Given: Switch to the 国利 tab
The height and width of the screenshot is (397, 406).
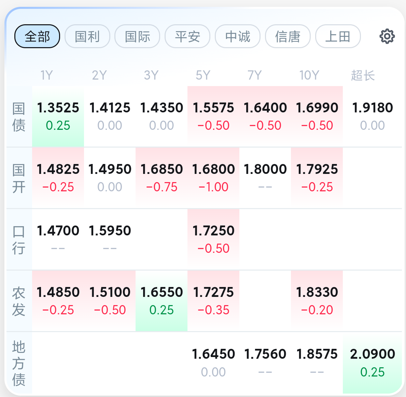Looking at the screenshot, I should tap(87, 36).
